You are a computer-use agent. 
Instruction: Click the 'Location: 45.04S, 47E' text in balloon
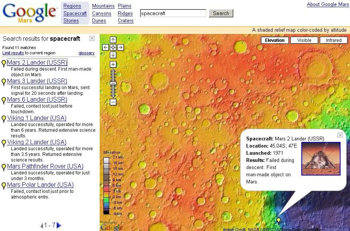271,146
